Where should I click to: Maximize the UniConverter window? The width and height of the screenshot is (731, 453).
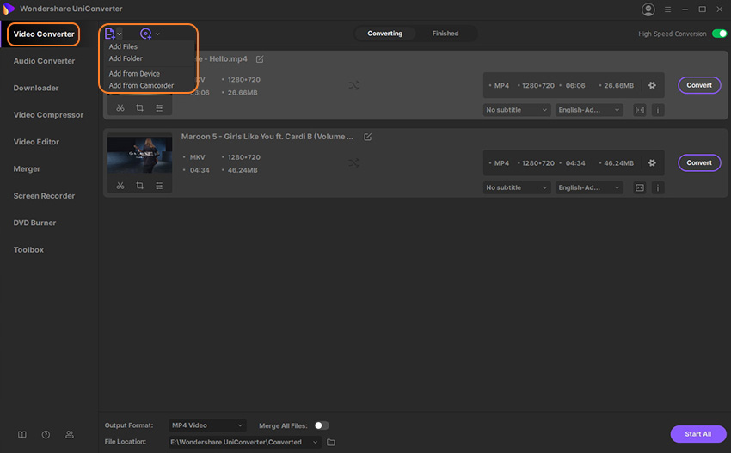click(x=702, y=9)
